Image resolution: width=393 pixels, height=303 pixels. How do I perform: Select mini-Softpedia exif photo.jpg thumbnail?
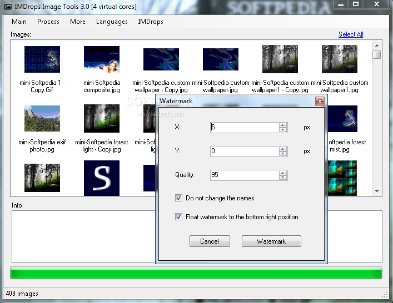point(42,118)
